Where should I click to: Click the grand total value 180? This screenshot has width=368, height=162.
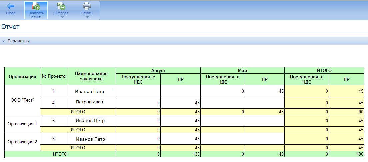click(x=358, y=154)
